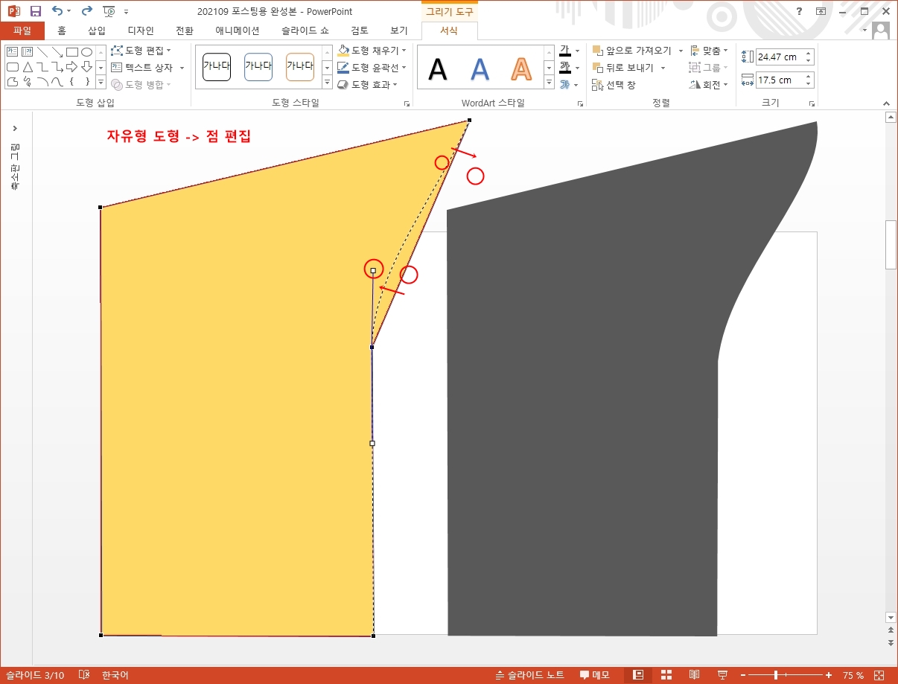Image resolution: width=898 pixels, height=684 pixels.
Task: Click the zoom slider handle
Action: (x=776, y=675)
